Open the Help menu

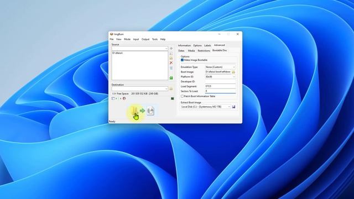coord(163,39)
